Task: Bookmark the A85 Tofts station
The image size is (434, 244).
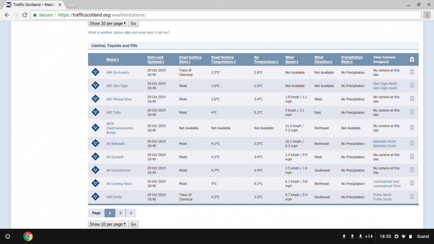Action: click(x=412, y=112)
